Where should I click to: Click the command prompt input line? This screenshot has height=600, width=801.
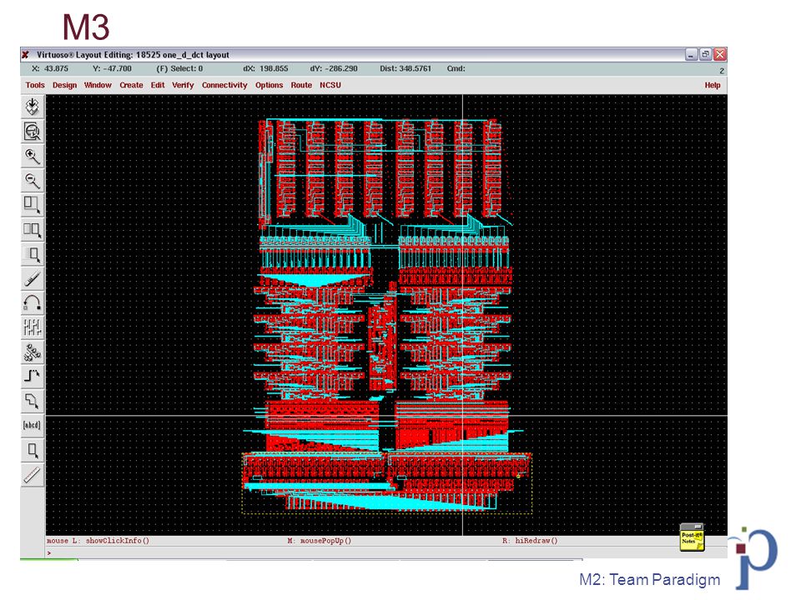point(388,553)
